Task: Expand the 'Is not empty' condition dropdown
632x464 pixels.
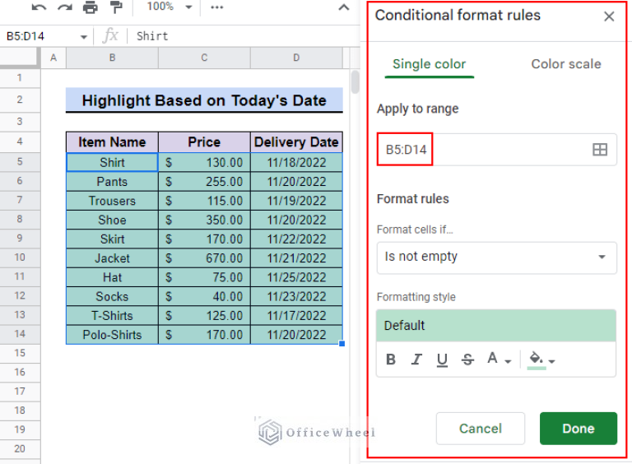Action: pyautogui.click(x=496, y=258)
